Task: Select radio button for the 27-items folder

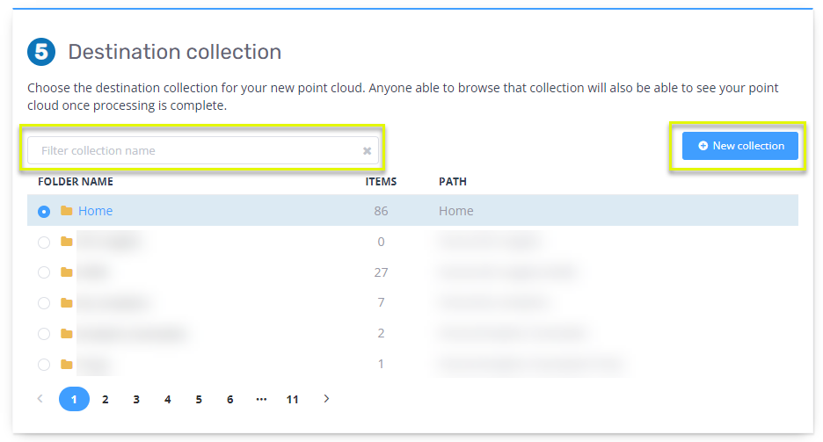Action: (44, 272)
